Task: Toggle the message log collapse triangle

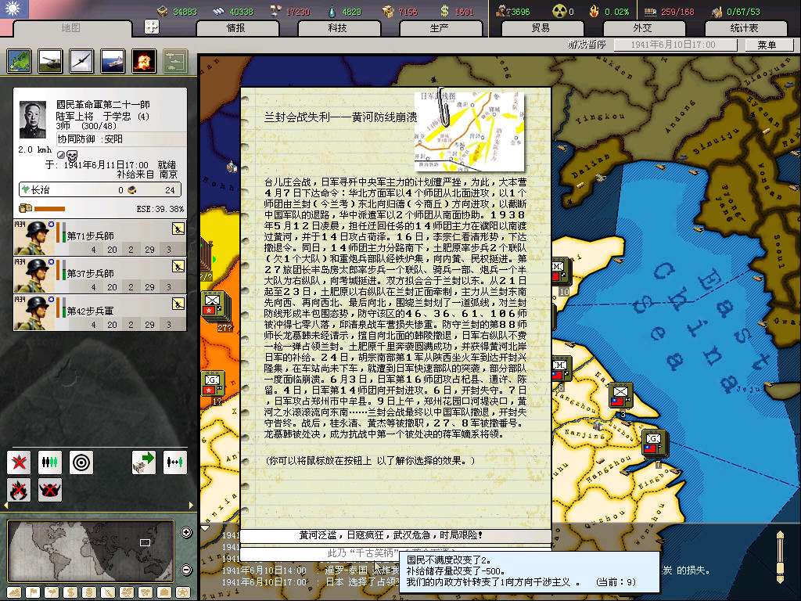Action: pyautogui.click(x=205, y=528)
